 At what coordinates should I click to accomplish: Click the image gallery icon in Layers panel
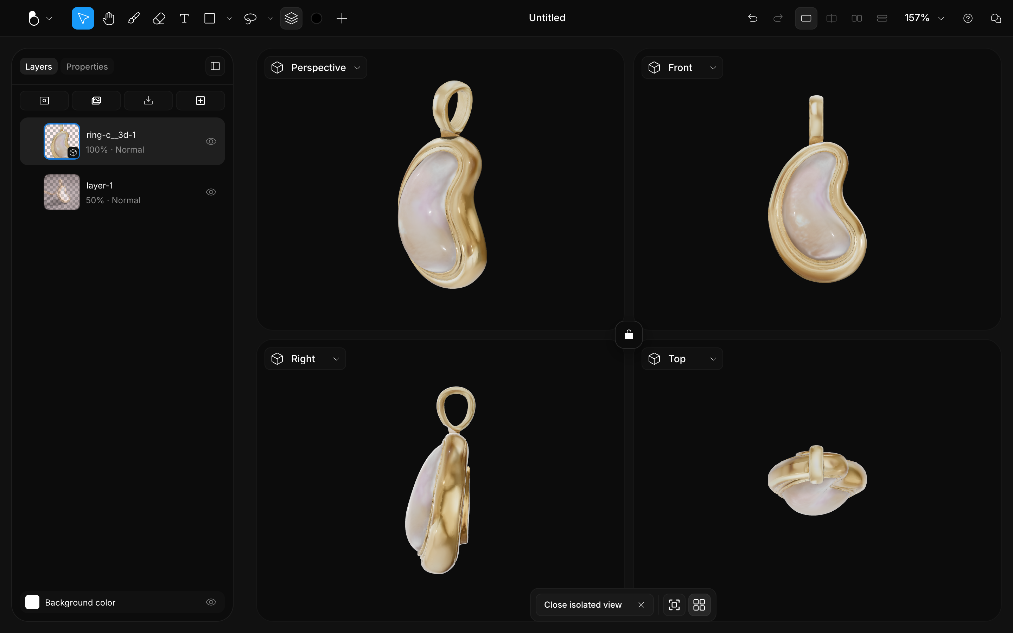pos(96,101)
